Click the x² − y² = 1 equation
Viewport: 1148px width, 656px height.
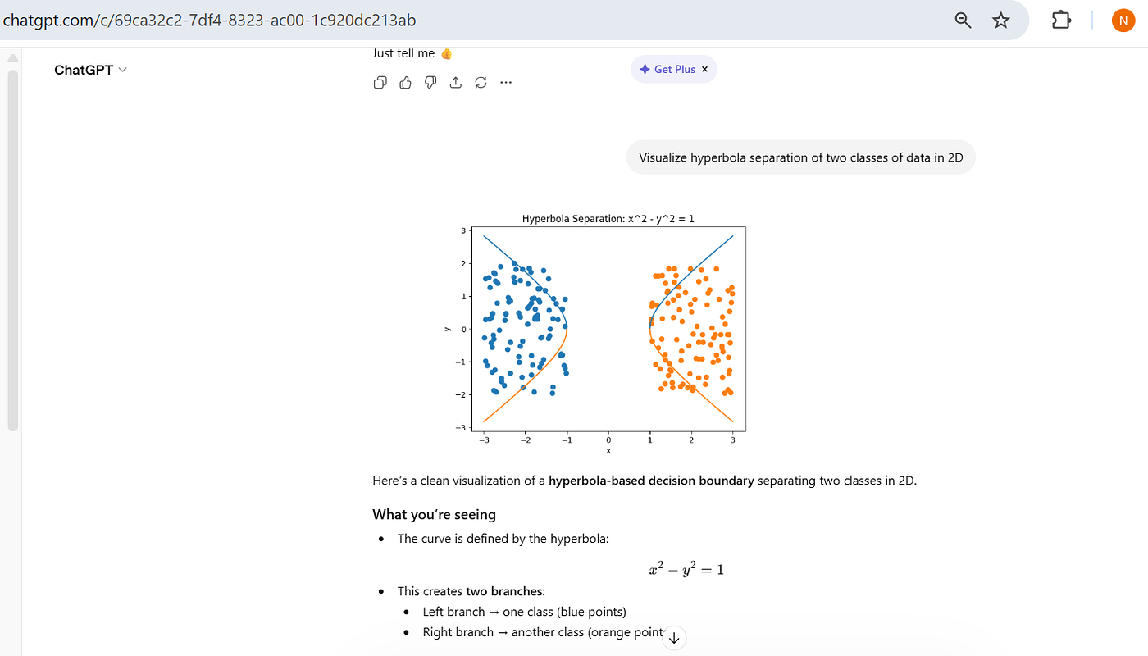click(686, 568)
